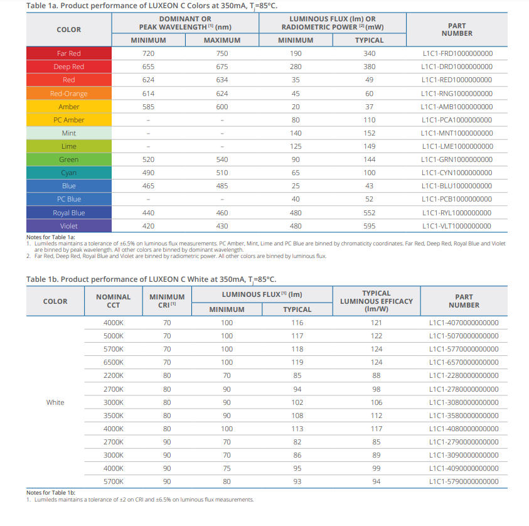Click the PC Amber color cell
Image resolution: width=529 pixels, height=526 pixels.
pyautogui.click(x=69, y=120)
